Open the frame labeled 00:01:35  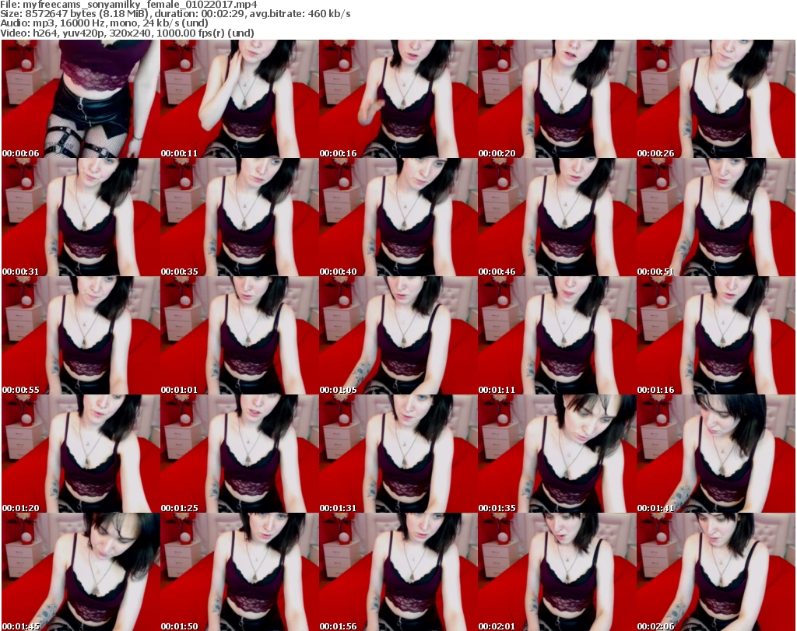point(556,454)
